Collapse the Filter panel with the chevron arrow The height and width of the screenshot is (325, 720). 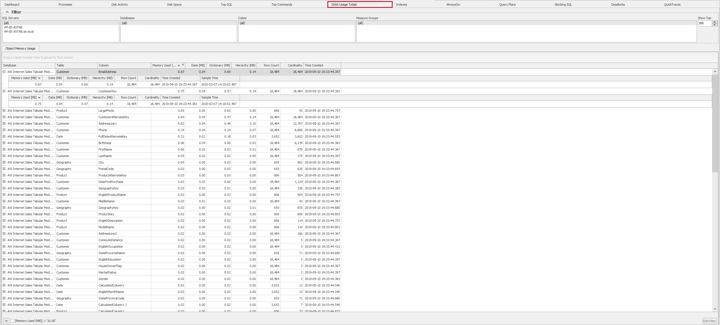(7, 12)
